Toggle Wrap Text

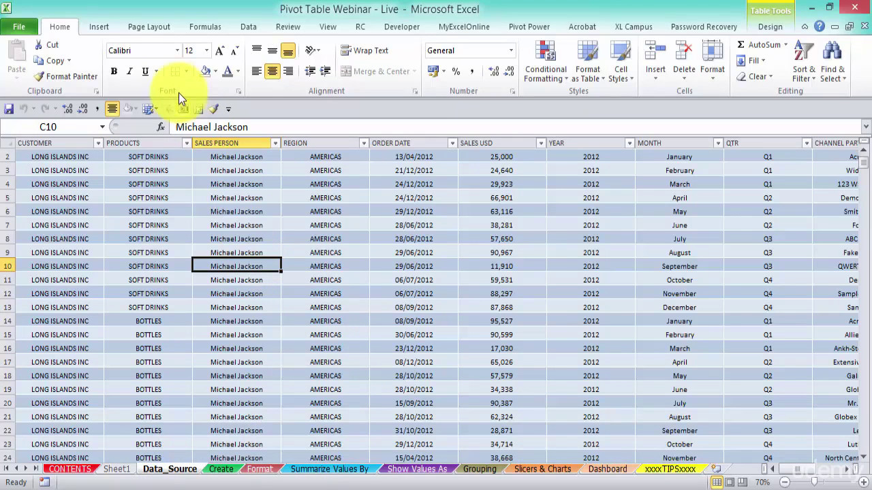tap(364, 50)
